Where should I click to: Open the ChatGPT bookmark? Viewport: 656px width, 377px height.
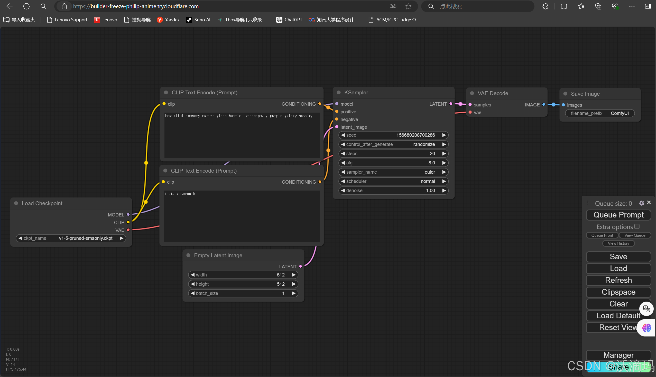point(289,20)
